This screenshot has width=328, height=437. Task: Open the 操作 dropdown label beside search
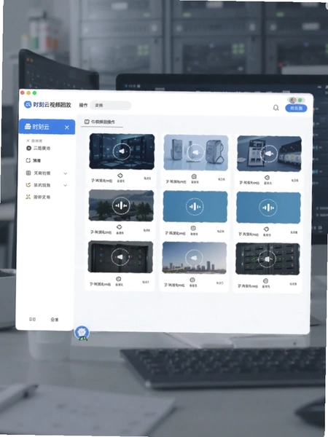(83, 105)
